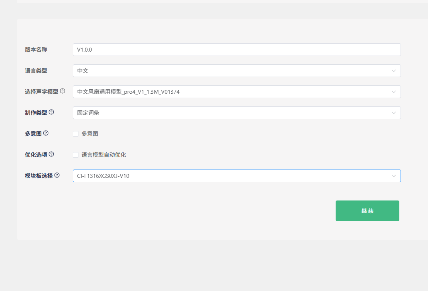Tick the 语言模型自动优化 checkbox
This screenshot has height=291, width=428.
[x=76, y=155]
